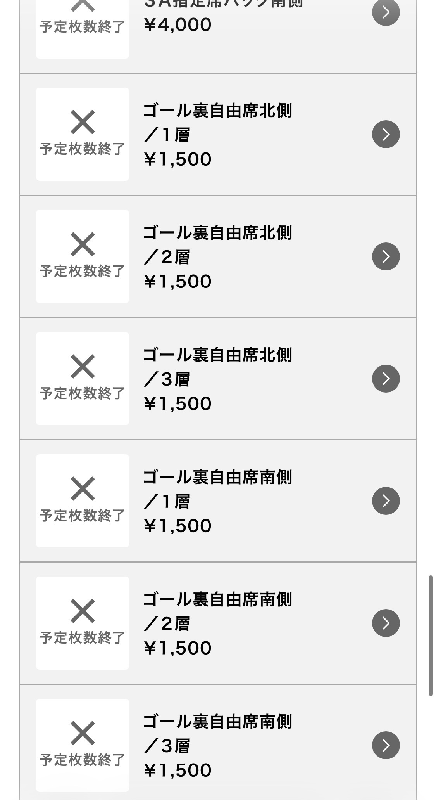Open arrow for ゴール裏自由席南側 1層
The height and width of the screenshot is (800, 436).
(386, 501)
